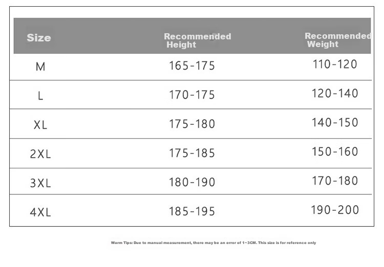Select the 3XL size cell

coord(40,183)
